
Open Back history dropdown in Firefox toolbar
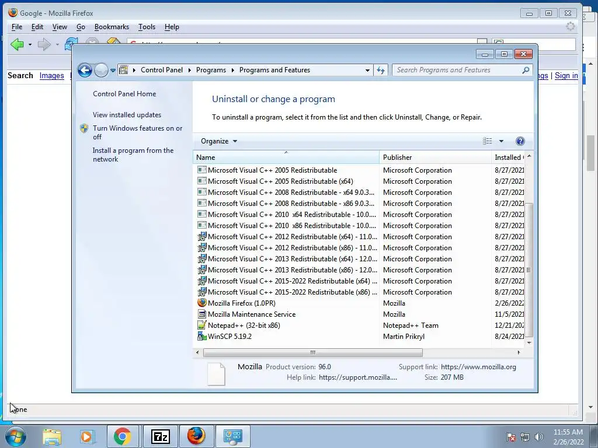point(30,44)
